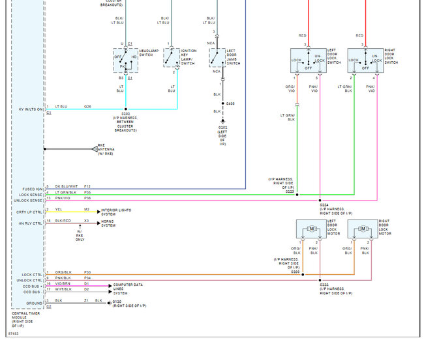424x340 pixels.
Task: Click the S224 splice dot
Action: (320, 201)
